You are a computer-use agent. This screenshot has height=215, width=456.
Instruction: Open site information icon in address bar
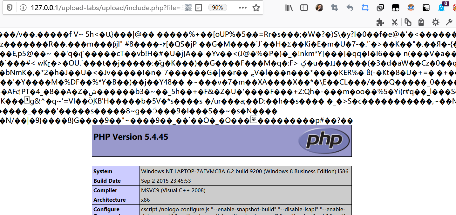point(23,8)
